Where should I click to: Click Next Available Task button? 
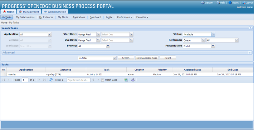(x=147, y=58)
